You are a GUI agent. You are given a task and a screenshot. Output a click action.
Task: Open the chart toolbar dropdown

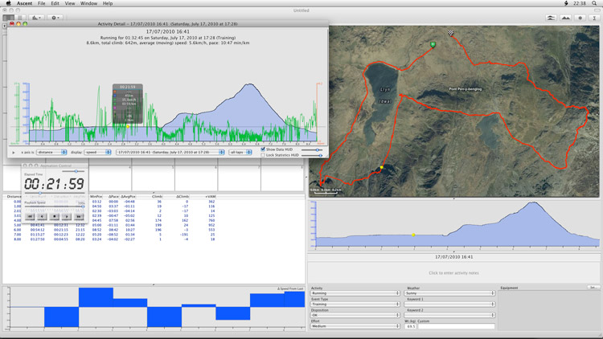37,18
